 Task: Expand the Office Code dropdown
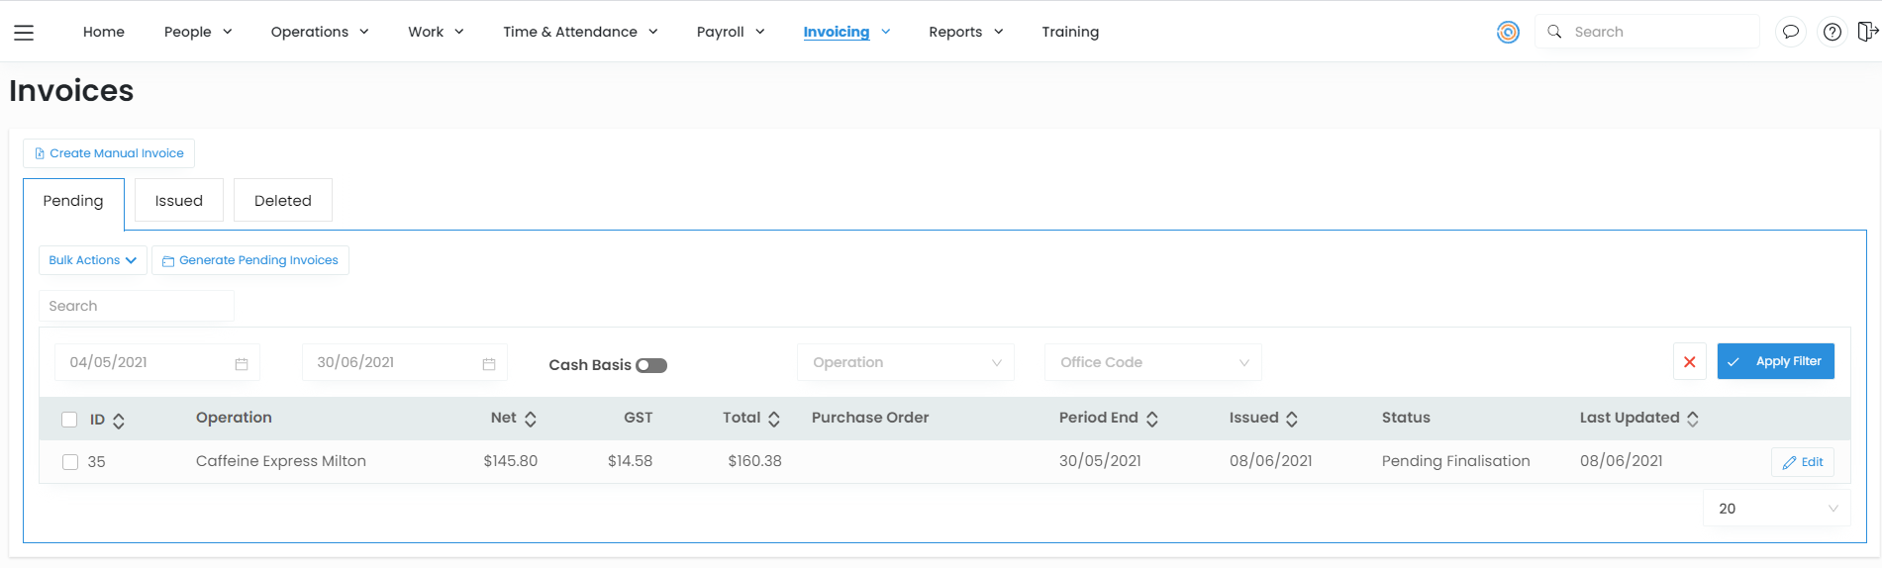pyautogui.click(x=1152, y=362)
